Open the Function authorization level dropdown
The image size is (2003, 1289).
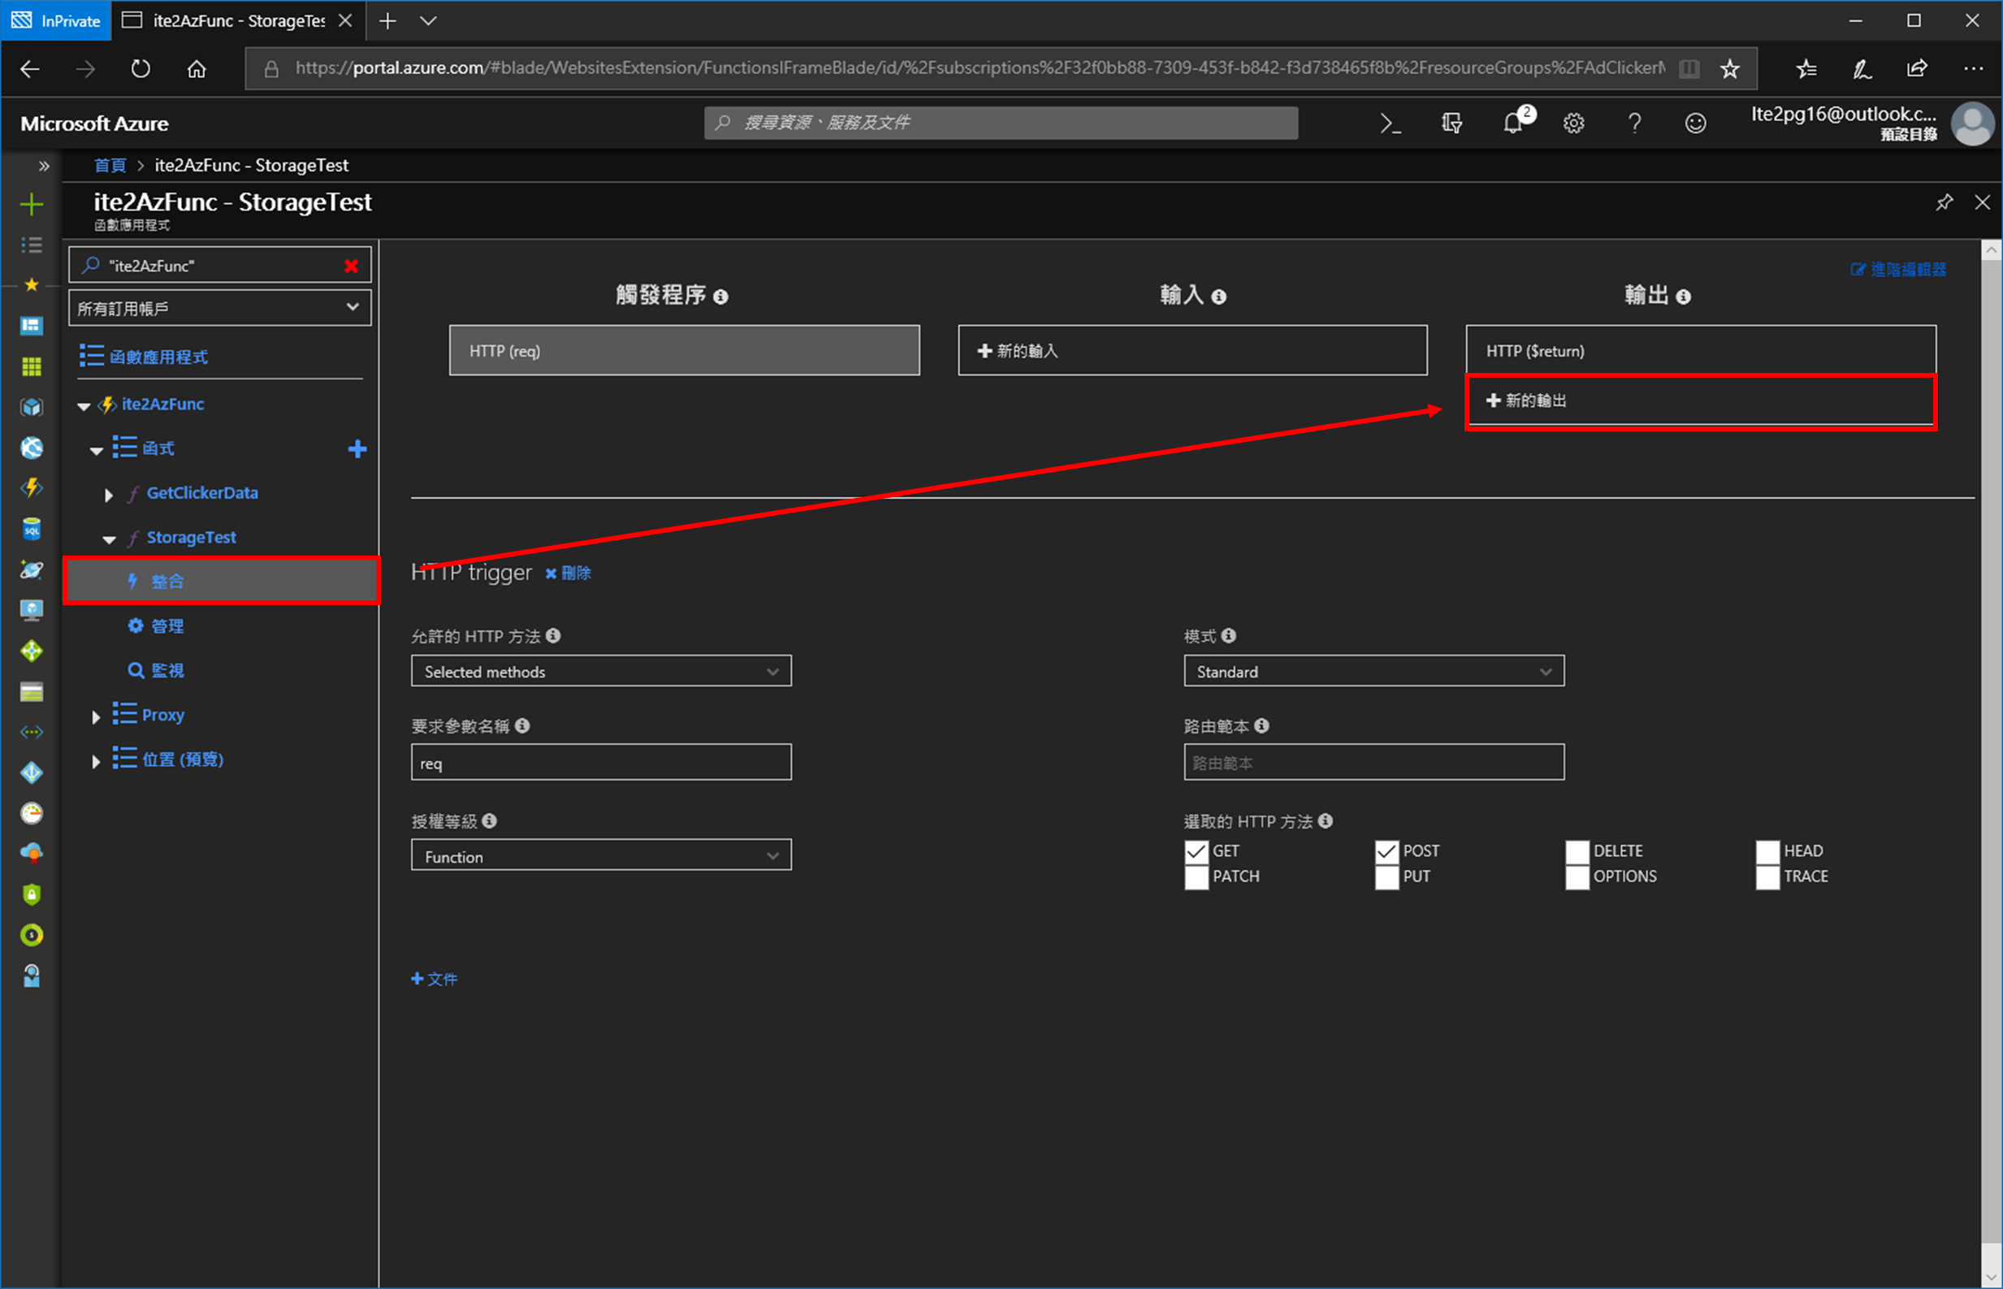(x=601, y=856)
